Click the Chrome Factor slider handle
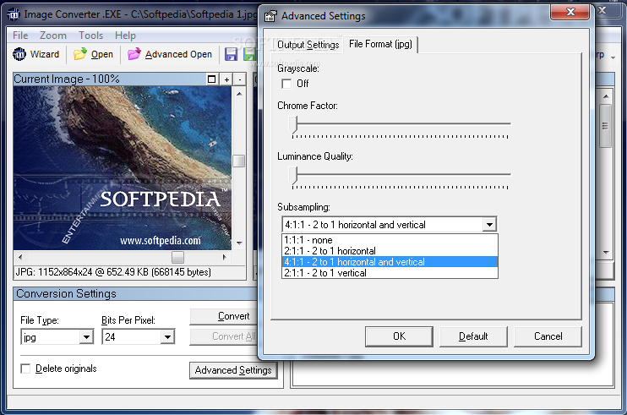The height and width of the screenshot is (415, 627). [293, 125]
